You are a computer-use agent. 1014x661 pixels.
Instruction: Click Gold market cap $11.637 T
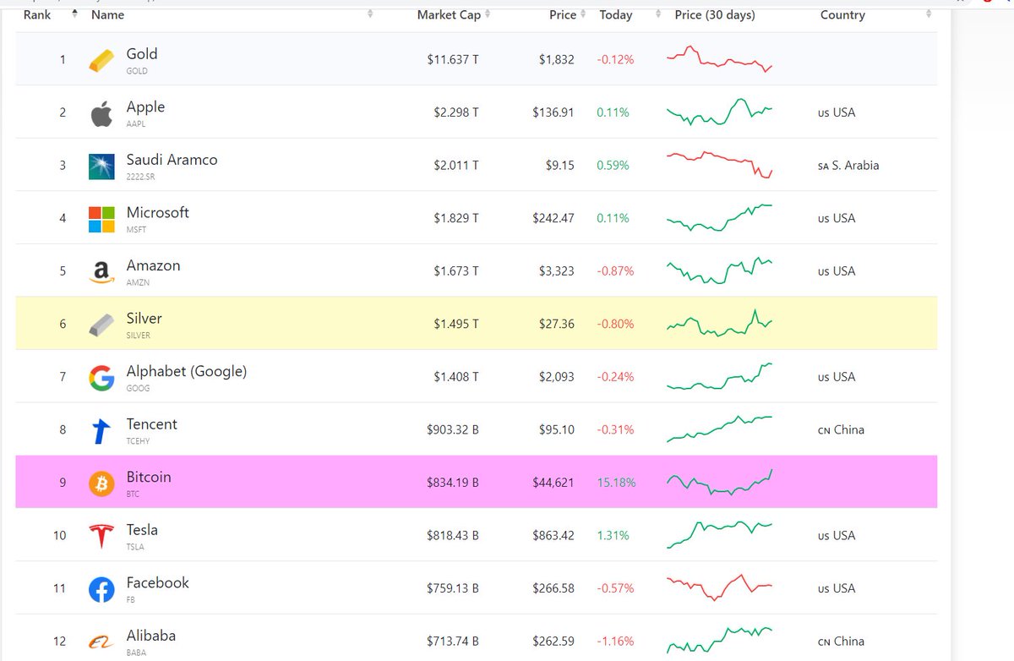[453, 60]
